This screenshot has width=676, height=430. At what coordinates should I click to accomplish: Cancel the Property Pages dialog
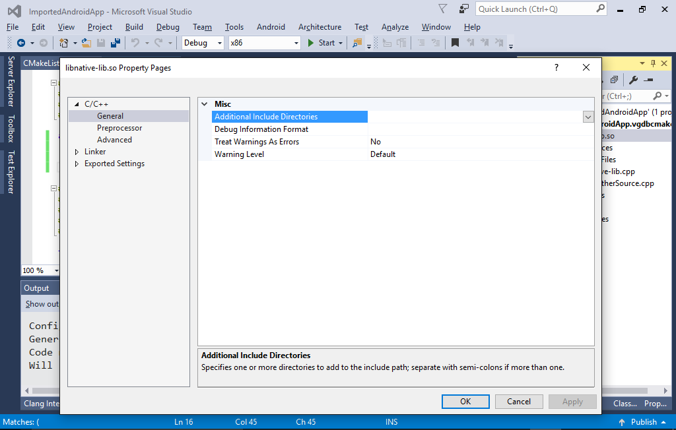pos(519,402)
